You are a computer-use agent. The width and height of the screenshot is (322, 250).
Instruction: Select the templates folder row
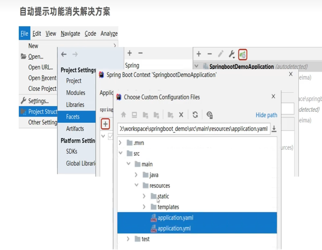[x=197, y=207]
